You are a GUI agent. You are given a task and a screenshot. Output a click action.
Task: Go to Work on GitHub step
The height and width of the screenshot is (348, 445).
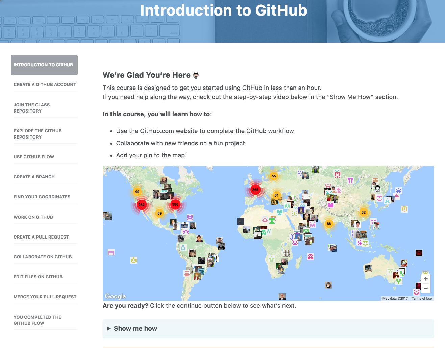point(33,217)
